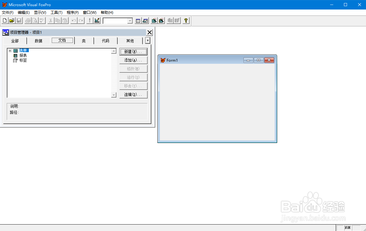
Task: Select 报表 in the project tree
Action: pyautogui.click(x=23, y=56)
